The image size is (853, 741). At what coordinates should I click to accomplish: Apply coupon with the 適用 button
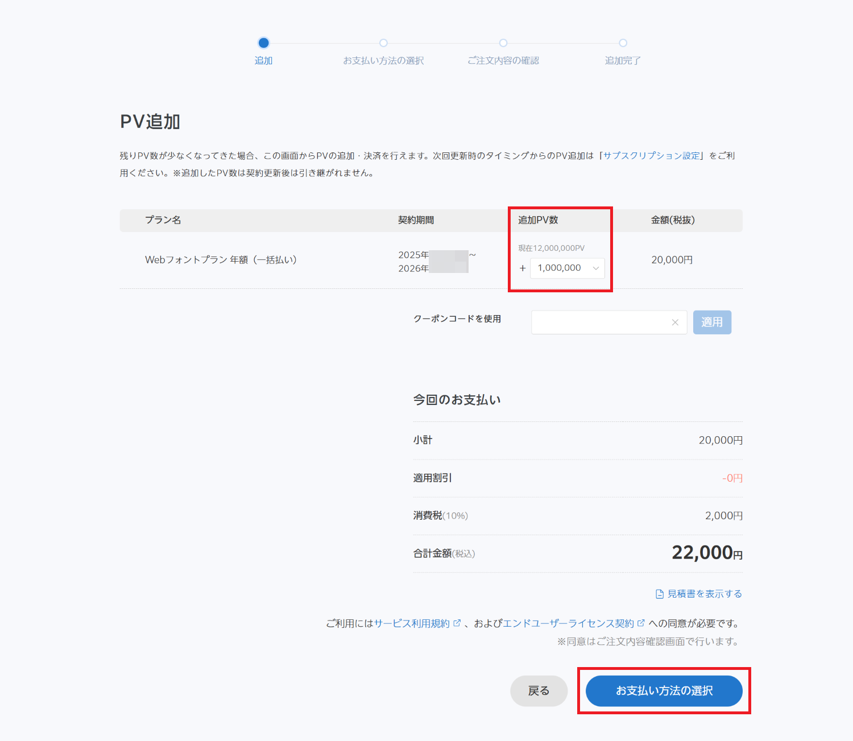tap(712, 322)
